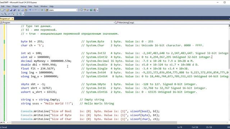This screenshot has width=230, height=129.
Task: Click 'decimal myMoney = 30000000.57m;'
Action: (46, 61)
